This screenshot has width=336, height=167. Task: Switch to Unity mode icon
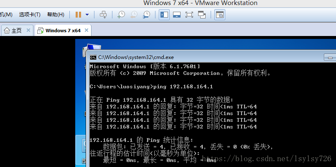[202, 15]
